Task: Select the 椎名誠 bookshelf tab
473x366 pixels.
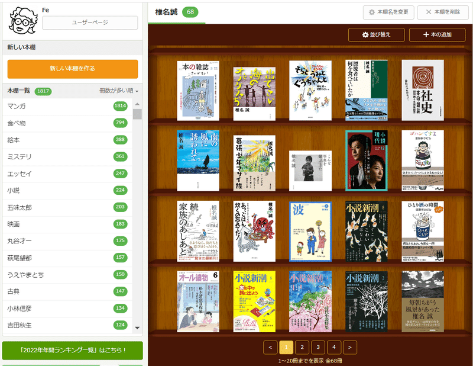Action: 176,12
